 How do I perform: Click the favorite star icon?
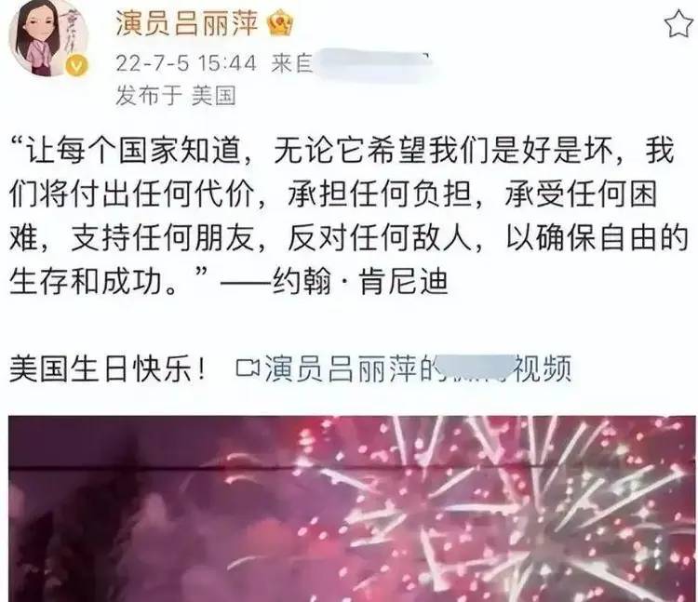click(680, 24)
